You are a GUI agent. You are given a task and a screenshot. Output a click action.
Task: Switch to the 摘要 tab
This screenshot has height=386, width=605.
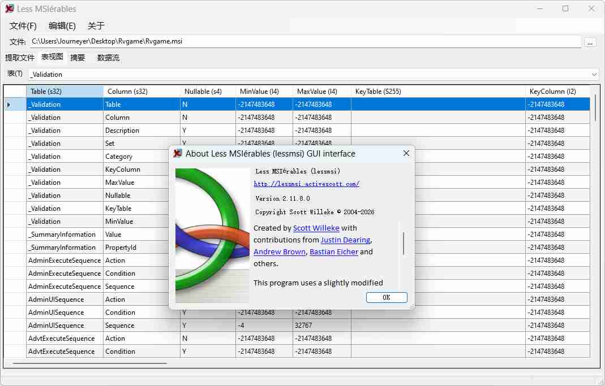point(77,57)
